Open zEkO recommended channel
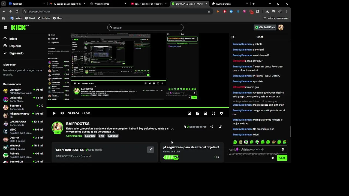This screenshot has height=196, width=349. click(23, 131)
